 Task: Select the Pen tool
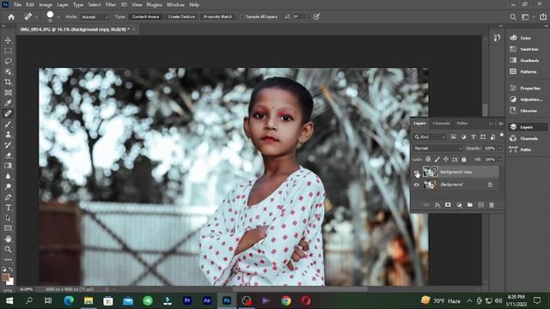point(8,197)
